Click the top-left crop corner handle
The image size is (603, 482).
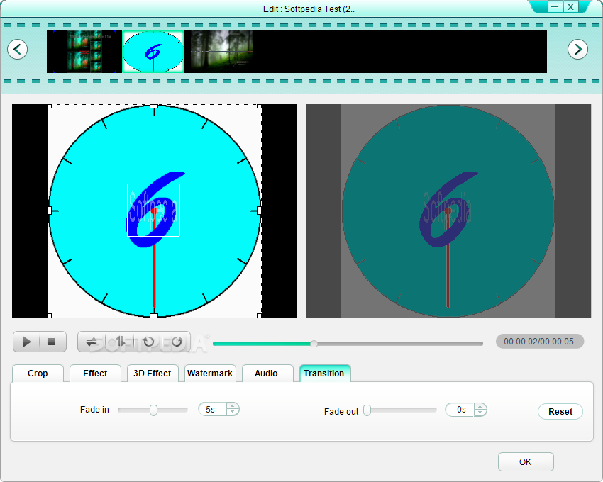coord(50,106)
